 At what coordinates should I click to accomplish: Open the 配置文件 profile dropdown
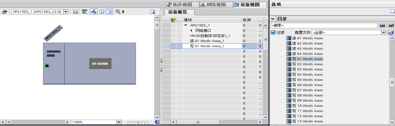(x=383, y=33)
